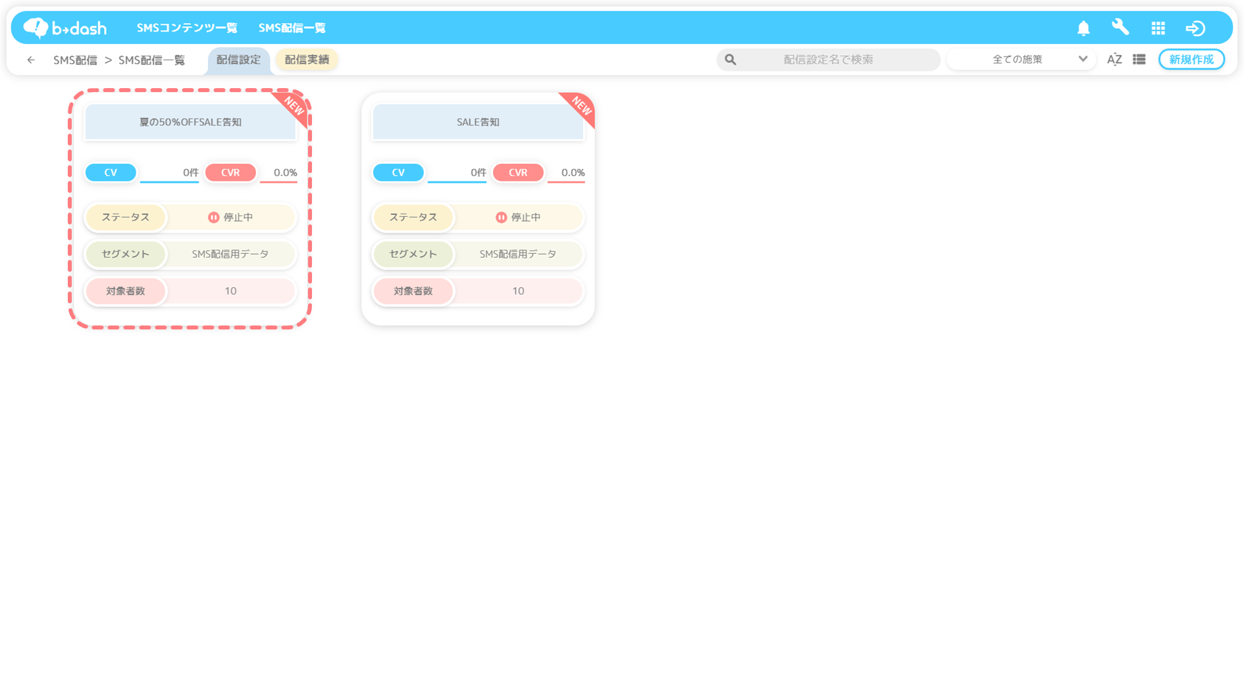Click CVR badge on SALE告知 card
Image resolution: width=1244 pixels, height=699 pixels.
click(x=518, y=172)
